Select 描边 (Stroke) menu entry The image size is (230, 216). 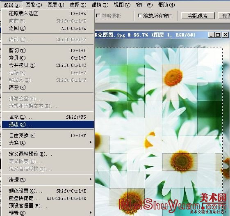click(x=48, y=124)
